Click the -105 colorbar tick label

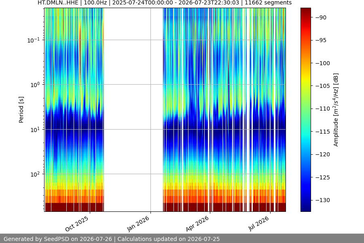point(323,86)
